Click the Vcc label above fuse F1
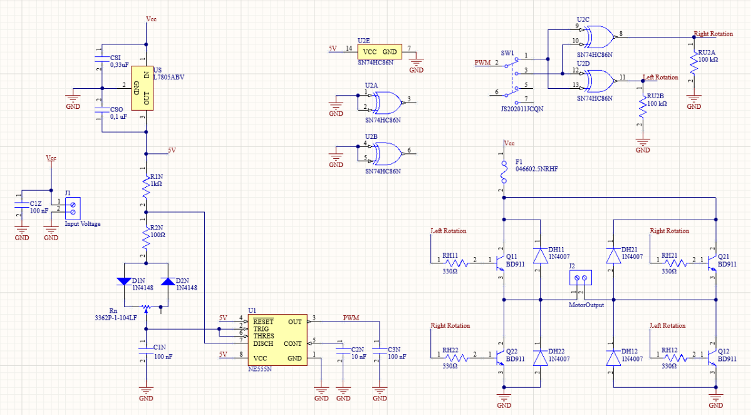The height and width of the screenshot is (416, 753). pos(509,143)
